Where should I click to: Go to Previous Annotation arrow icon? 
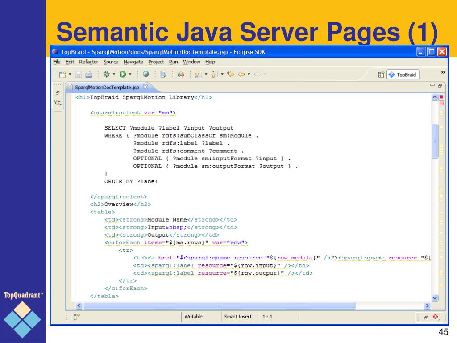coord(214,75)
